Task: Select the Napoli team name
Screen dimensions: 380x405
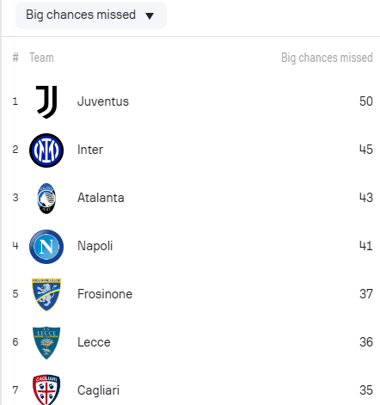Action: [95, 246]
